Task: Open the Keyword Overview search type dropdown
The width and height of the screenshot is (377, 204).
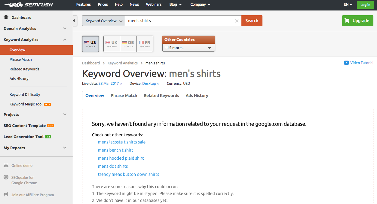Action: (x=103, y=21)
